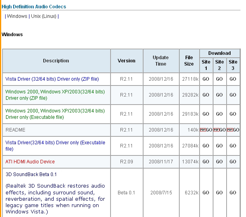This screenshot has height=217, width=246.
Task: Click Site 2 GO for XP/2003 ZIP driver
Action: [x=219, y=95]
